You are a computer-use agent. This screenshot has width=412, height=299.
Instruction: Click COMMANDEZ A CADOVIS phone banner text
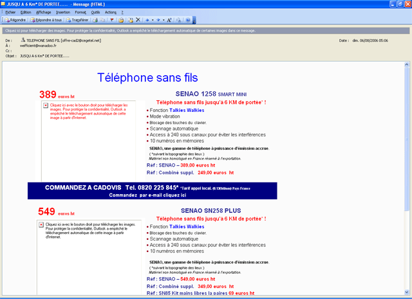pos(147,188)
